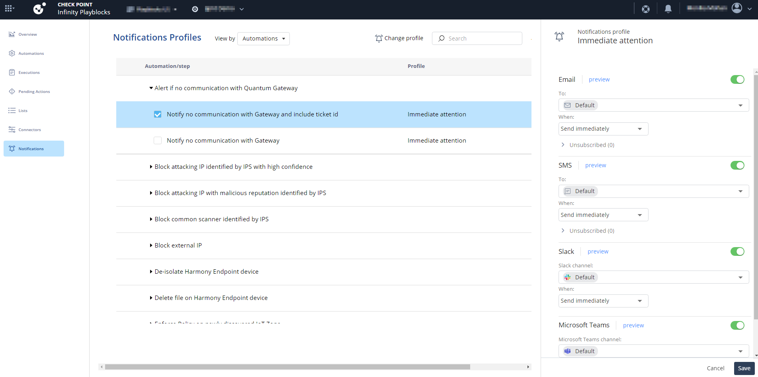Open the Email preview link
The width and height of the screenshot is (758, 377).
pyautogui.click(x=599, y=79)
